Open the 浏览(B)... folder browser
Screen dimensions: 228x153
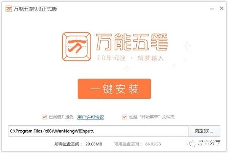coord(204,131)
